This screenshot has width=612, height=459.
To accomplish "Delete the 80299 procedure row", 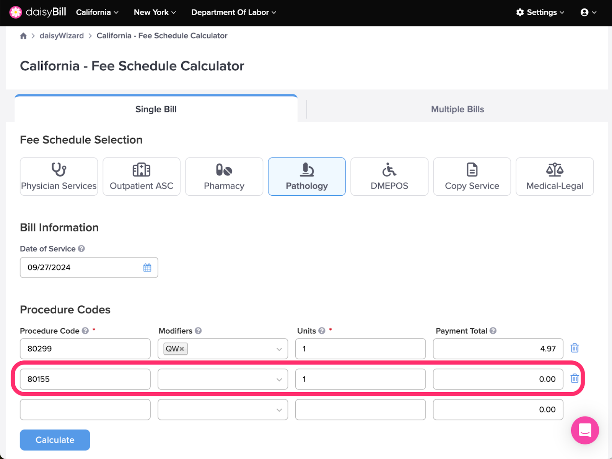I will [575, 348].
